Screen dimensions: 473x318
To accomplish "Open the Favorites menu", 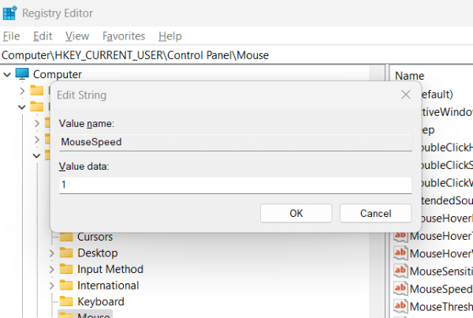I will pos(124,36).
